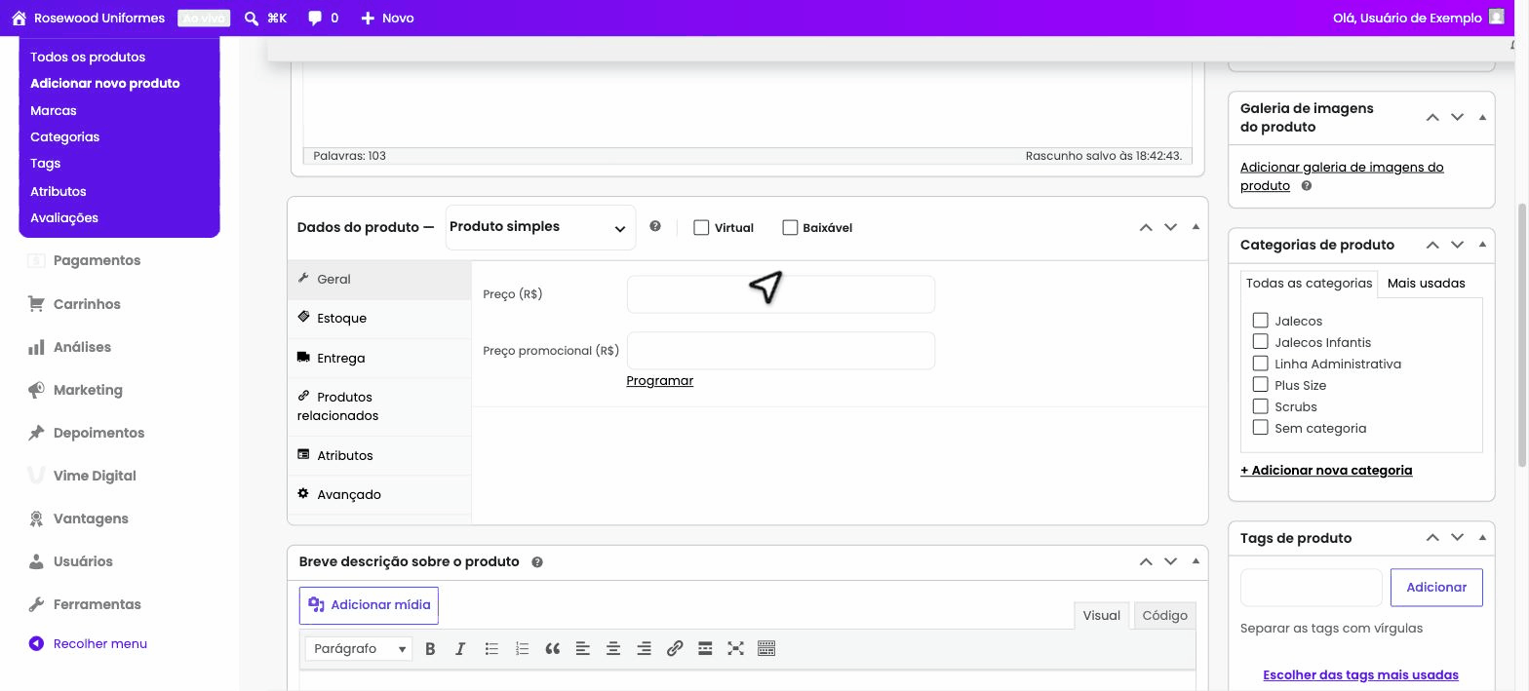Open the comments bubble icon
Viewport: 1529px width, 691px height.
(314, 18)
